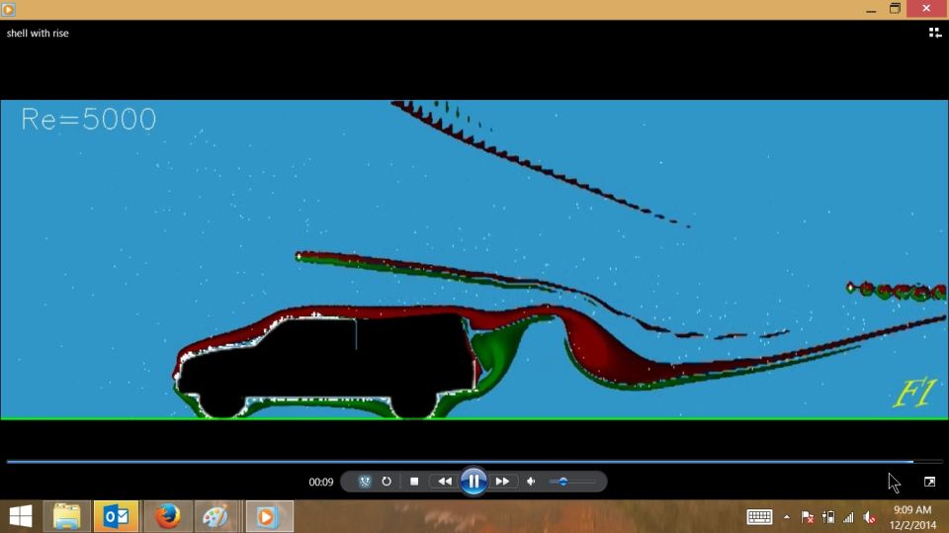Launch Firefox from the taskbar
The image size is (949, 533).
pos(167,516)
